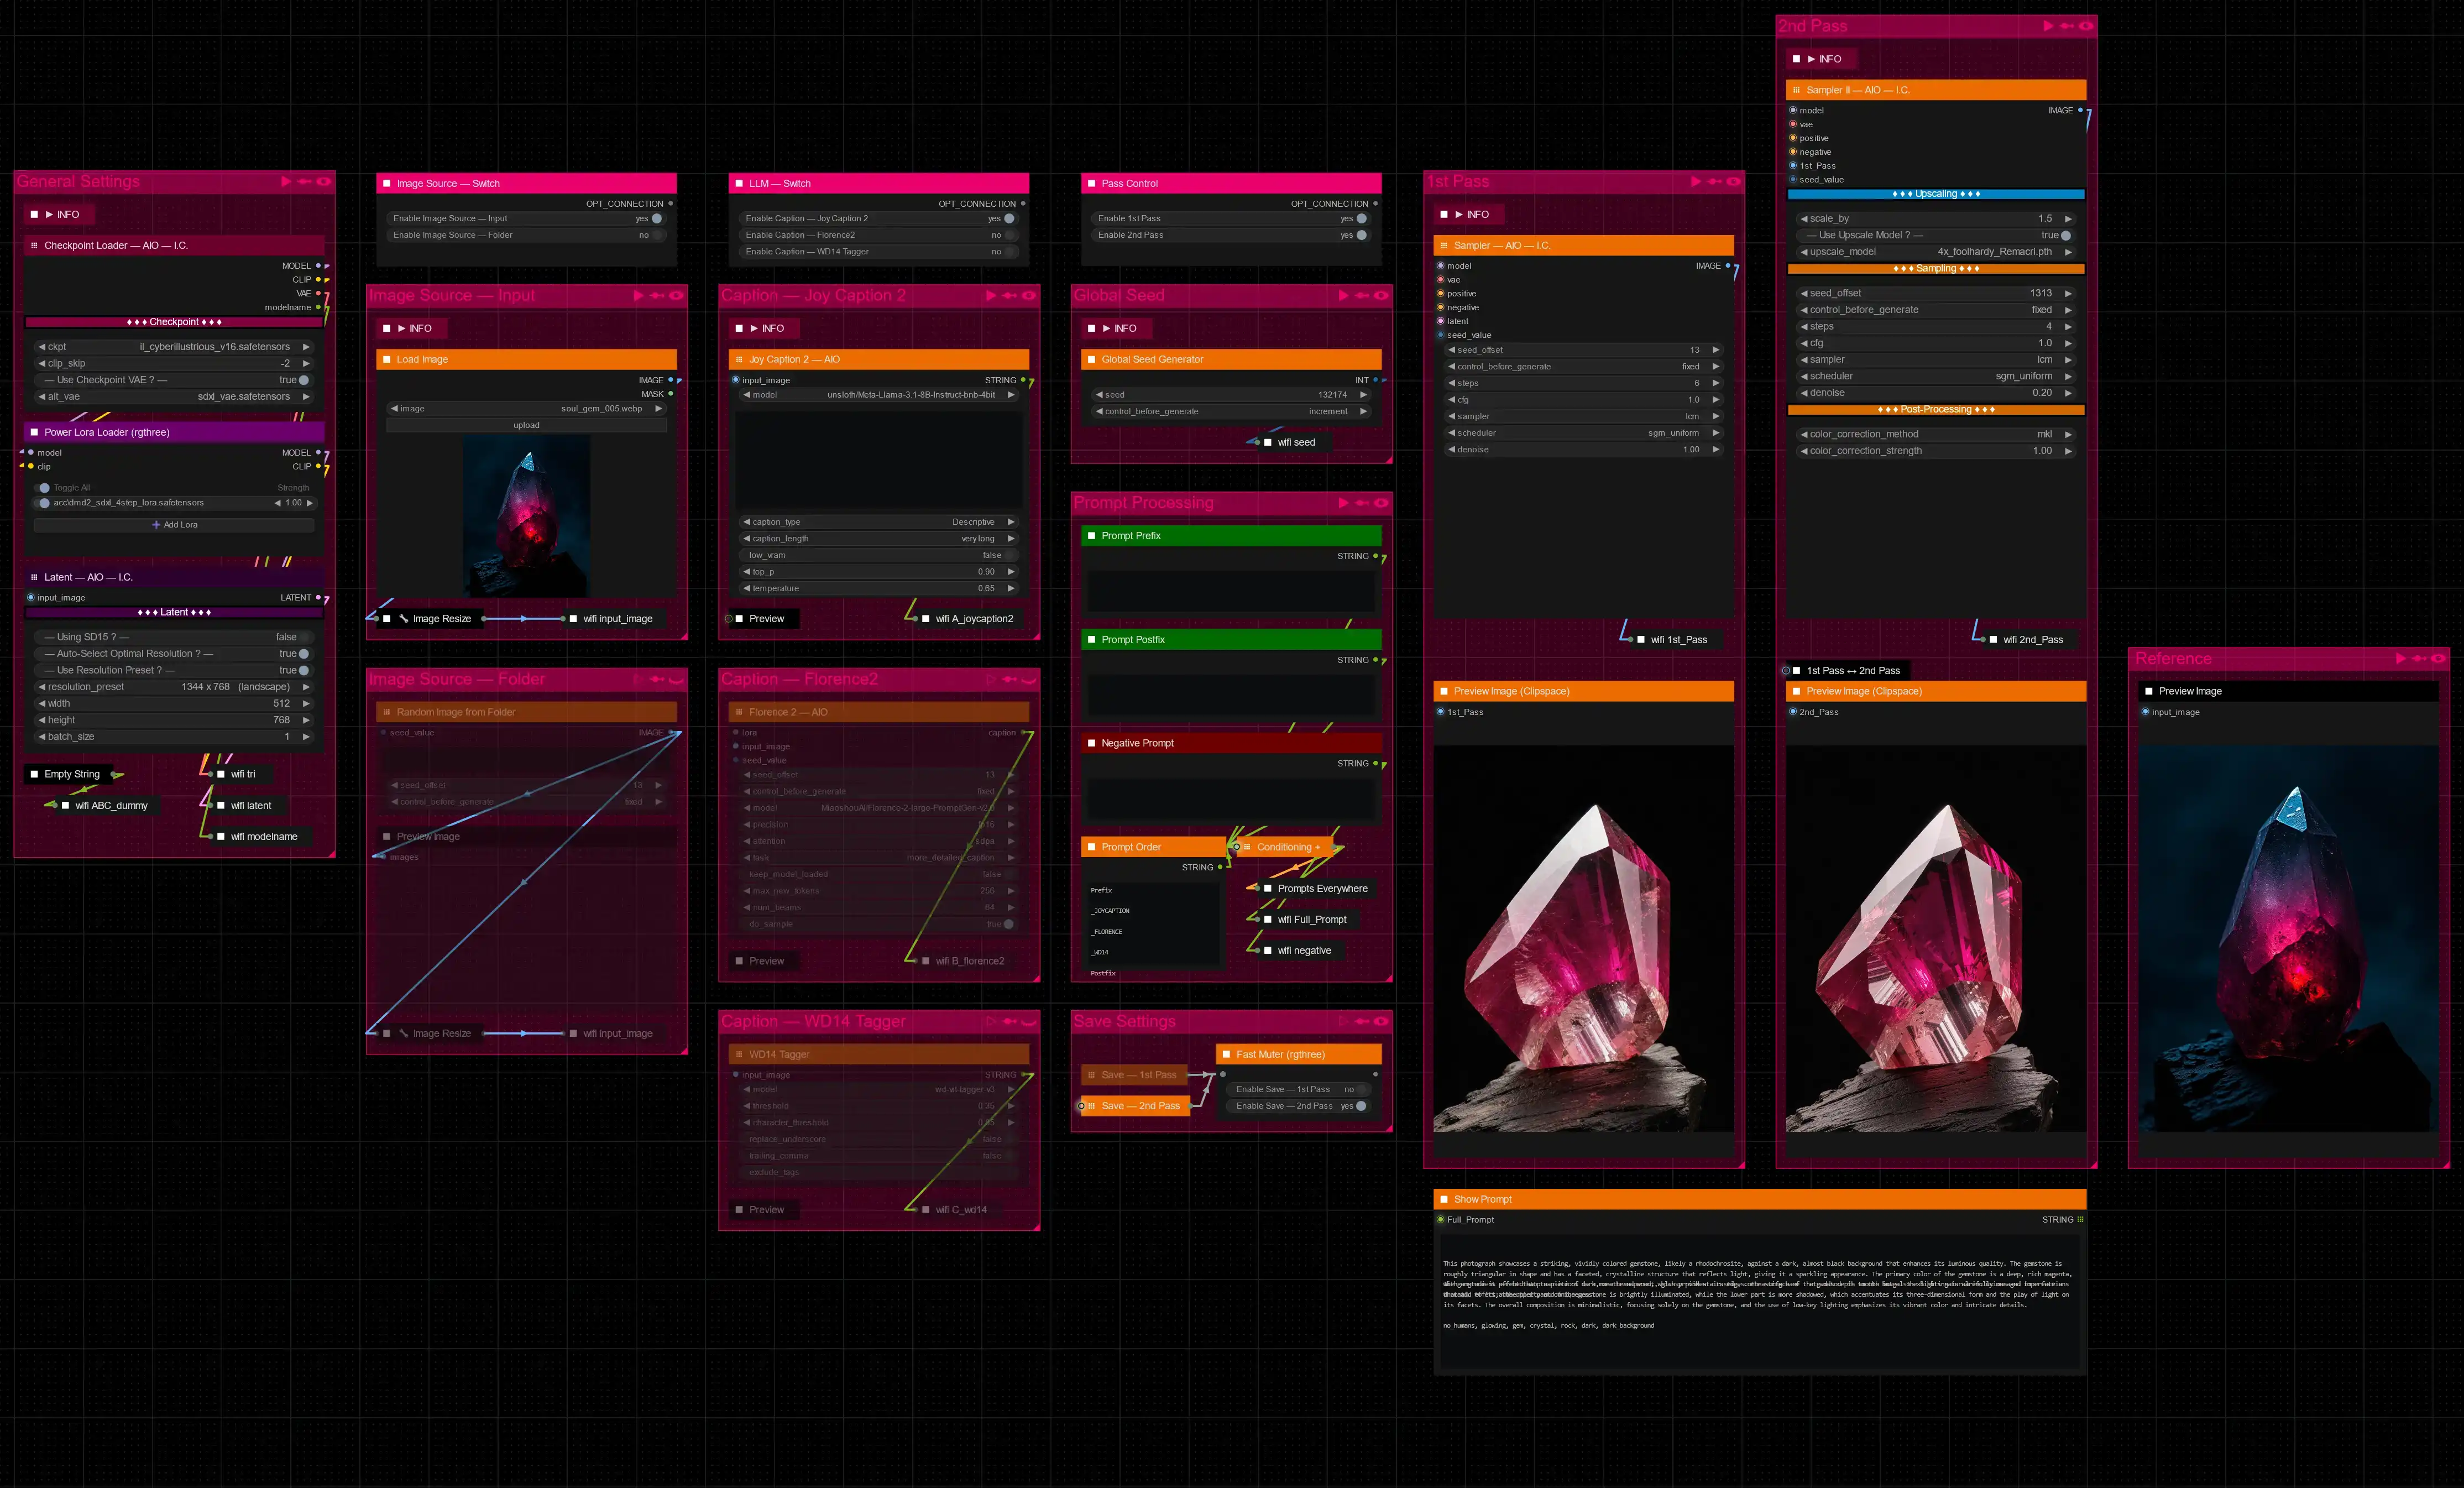Click plus icon to Add Lora
Screen dimensions: 2464x1488
pos(156,525)
